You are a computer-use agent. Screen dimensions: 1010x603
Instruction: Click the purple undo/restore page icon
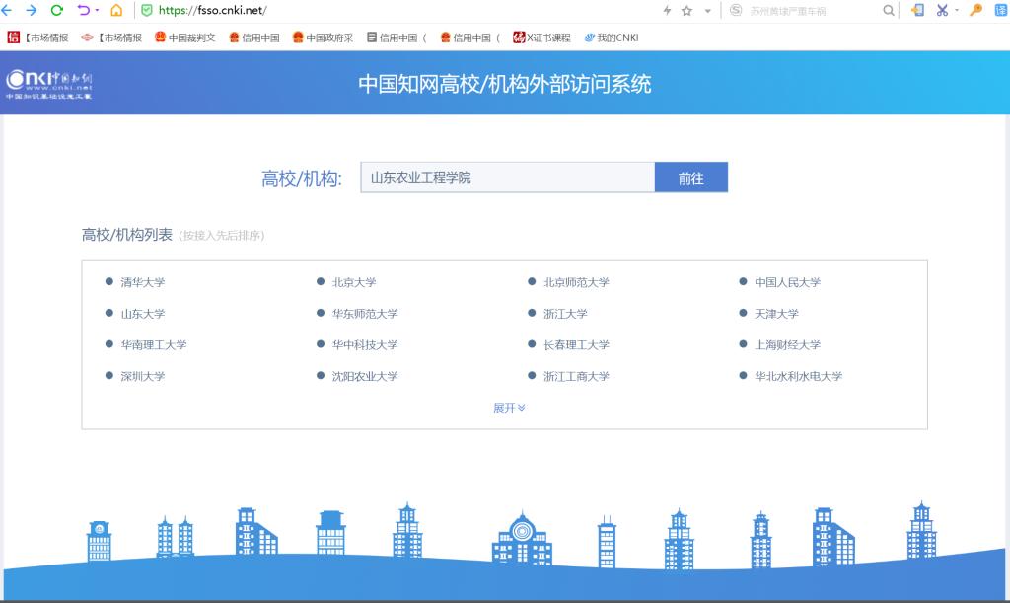84,10
